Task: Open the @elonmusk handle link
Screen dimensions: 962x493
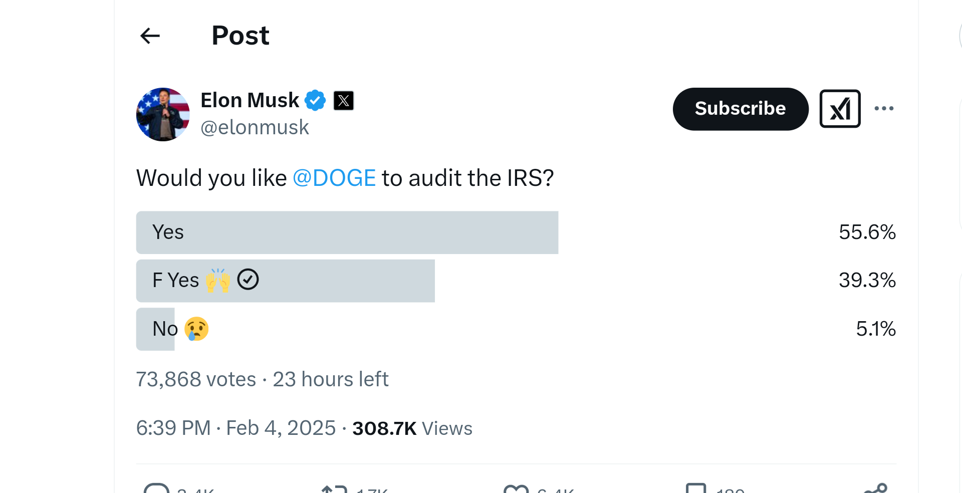Action: click(x=255, y=127)
